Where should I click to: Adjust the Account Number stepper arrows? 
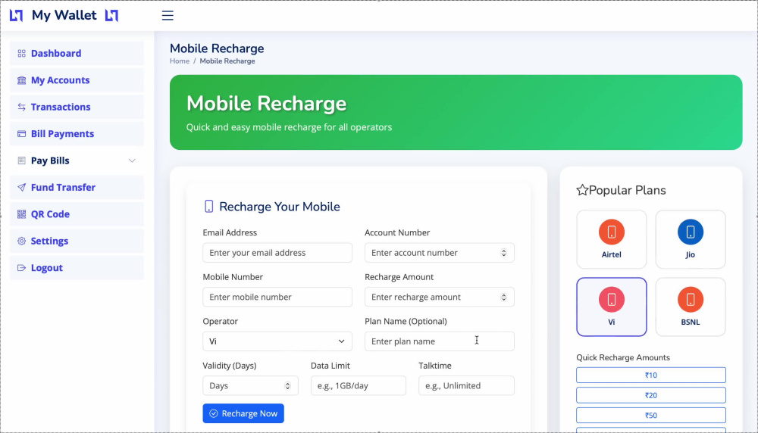tap(504, 253)
